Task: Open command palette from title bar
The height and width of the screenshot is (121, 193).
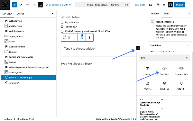Action: coord(103,5)
